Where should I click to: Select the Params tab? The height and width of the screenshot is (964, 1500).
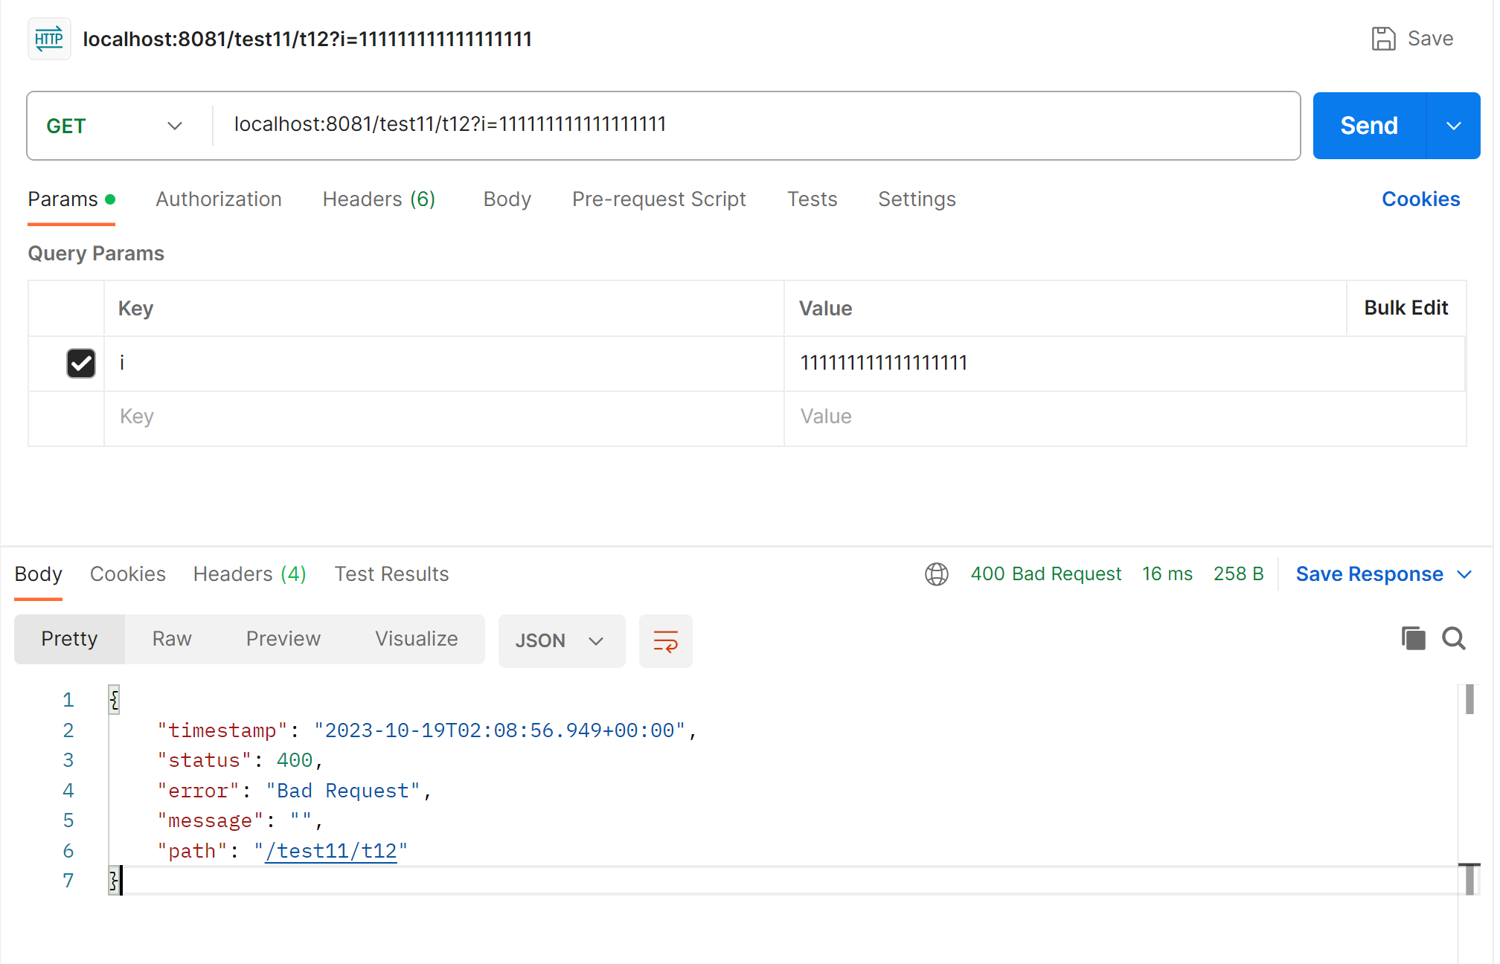(71, 199)
